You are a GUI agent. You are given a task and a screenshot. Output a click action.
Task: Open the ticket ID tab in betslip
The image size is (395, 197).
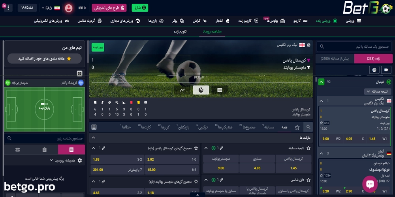[x=17, y=150]
